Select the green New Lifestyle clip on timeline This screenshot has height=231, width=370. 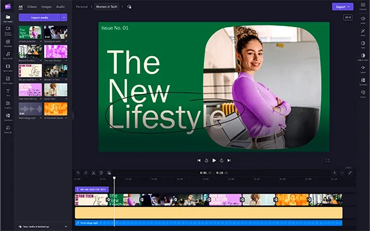point(124,200)
